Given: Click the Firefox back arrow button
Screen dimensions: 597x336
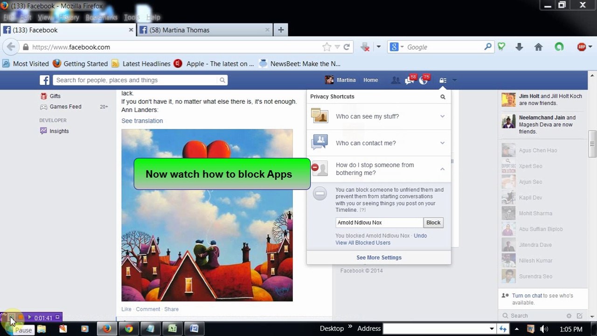Looking at the screenshot, I should [11, 47].
